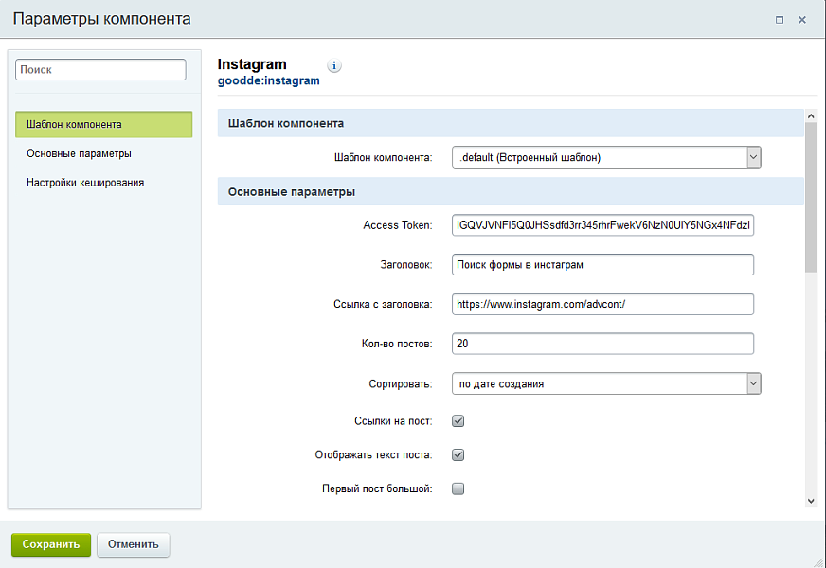Viewport: 826px width, 568px height.
Task: Select 'Шаблон компонента' in the left sidebar
Action: click(x=104, y=124)
